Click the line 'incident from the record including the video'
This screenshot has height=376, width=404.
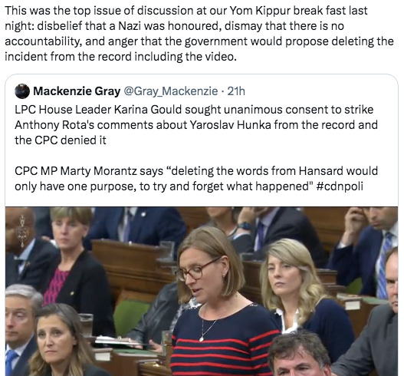click(120, 57)
